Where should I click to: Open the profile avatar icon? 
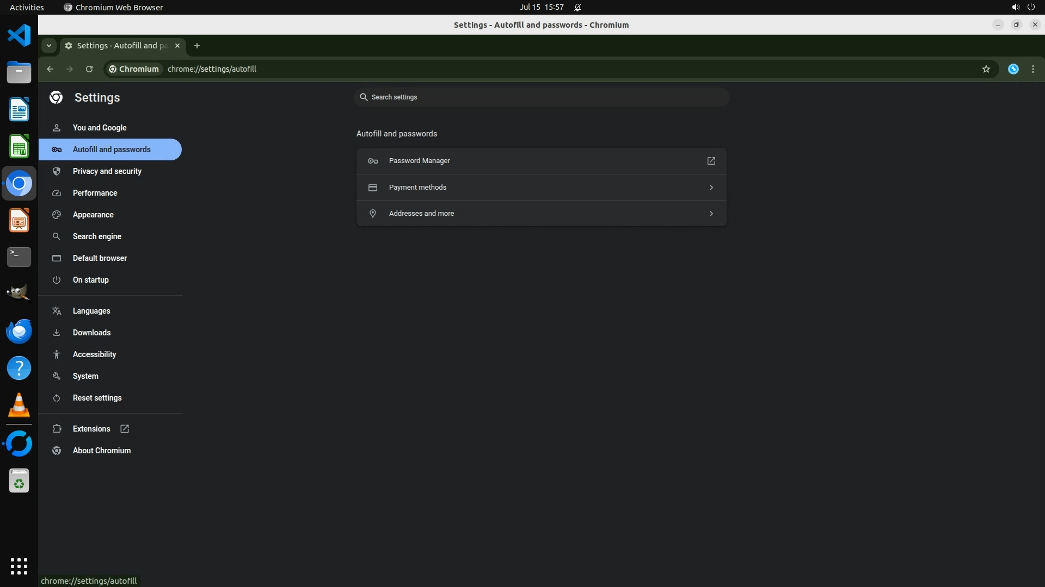click(x=1013, y=69)
